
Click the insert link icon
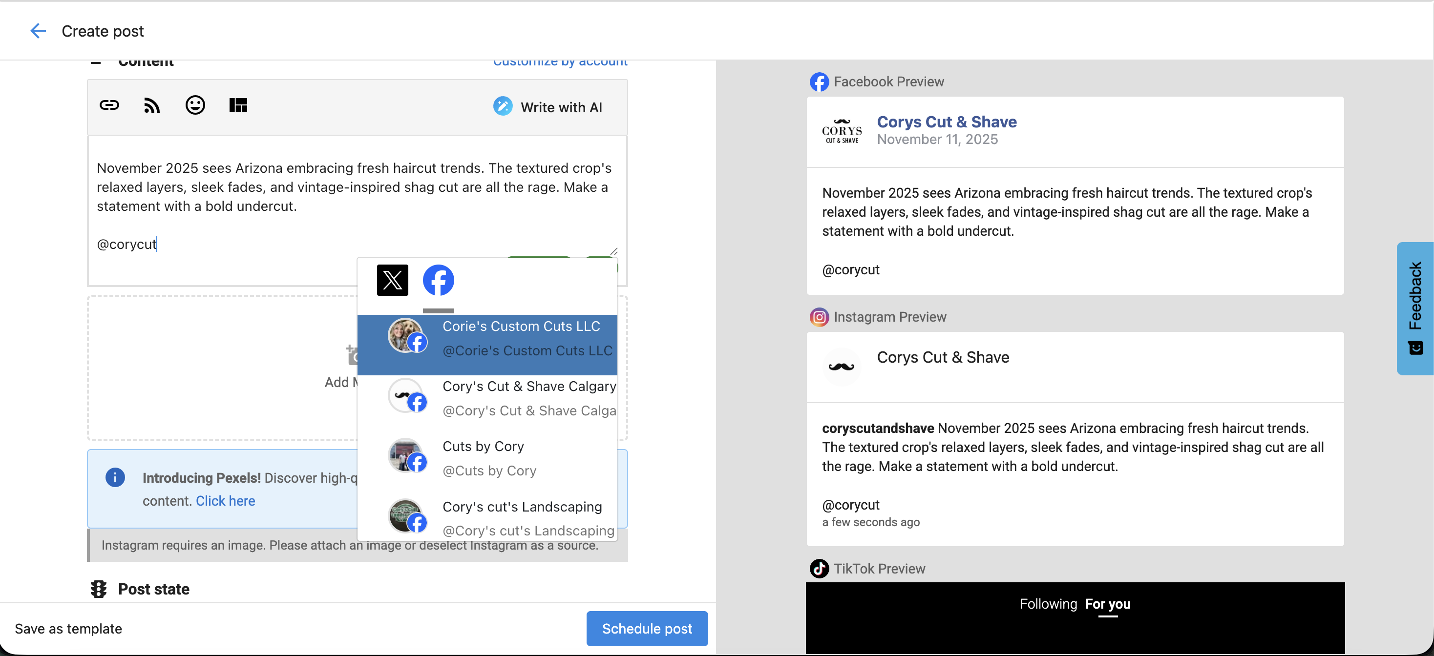coord(109,105)
